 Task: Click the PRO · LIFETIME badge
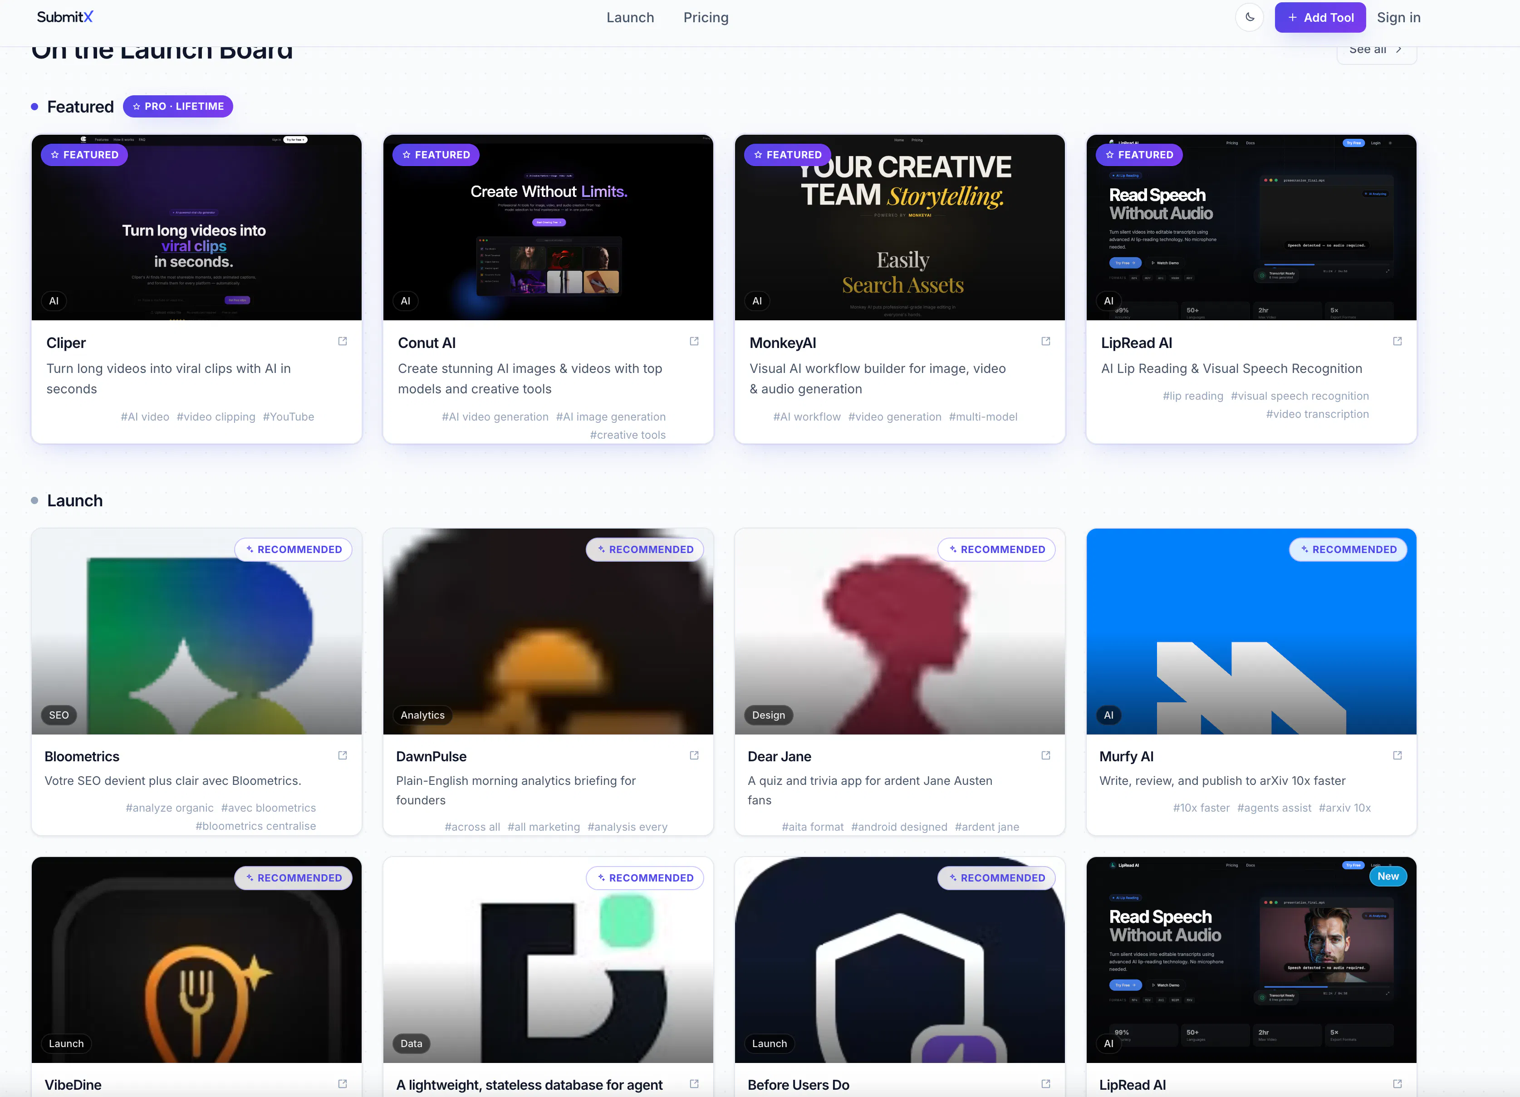[x=177, y=107]
